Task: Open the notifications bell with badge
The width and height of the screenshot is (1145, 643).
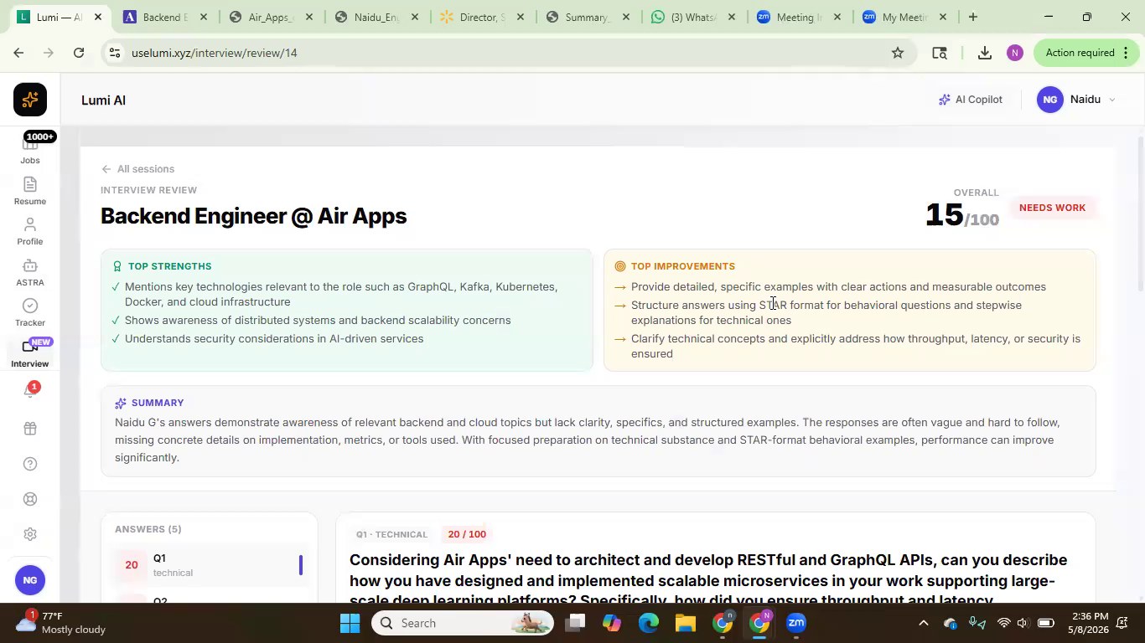Action: click(x=30, y=391)
